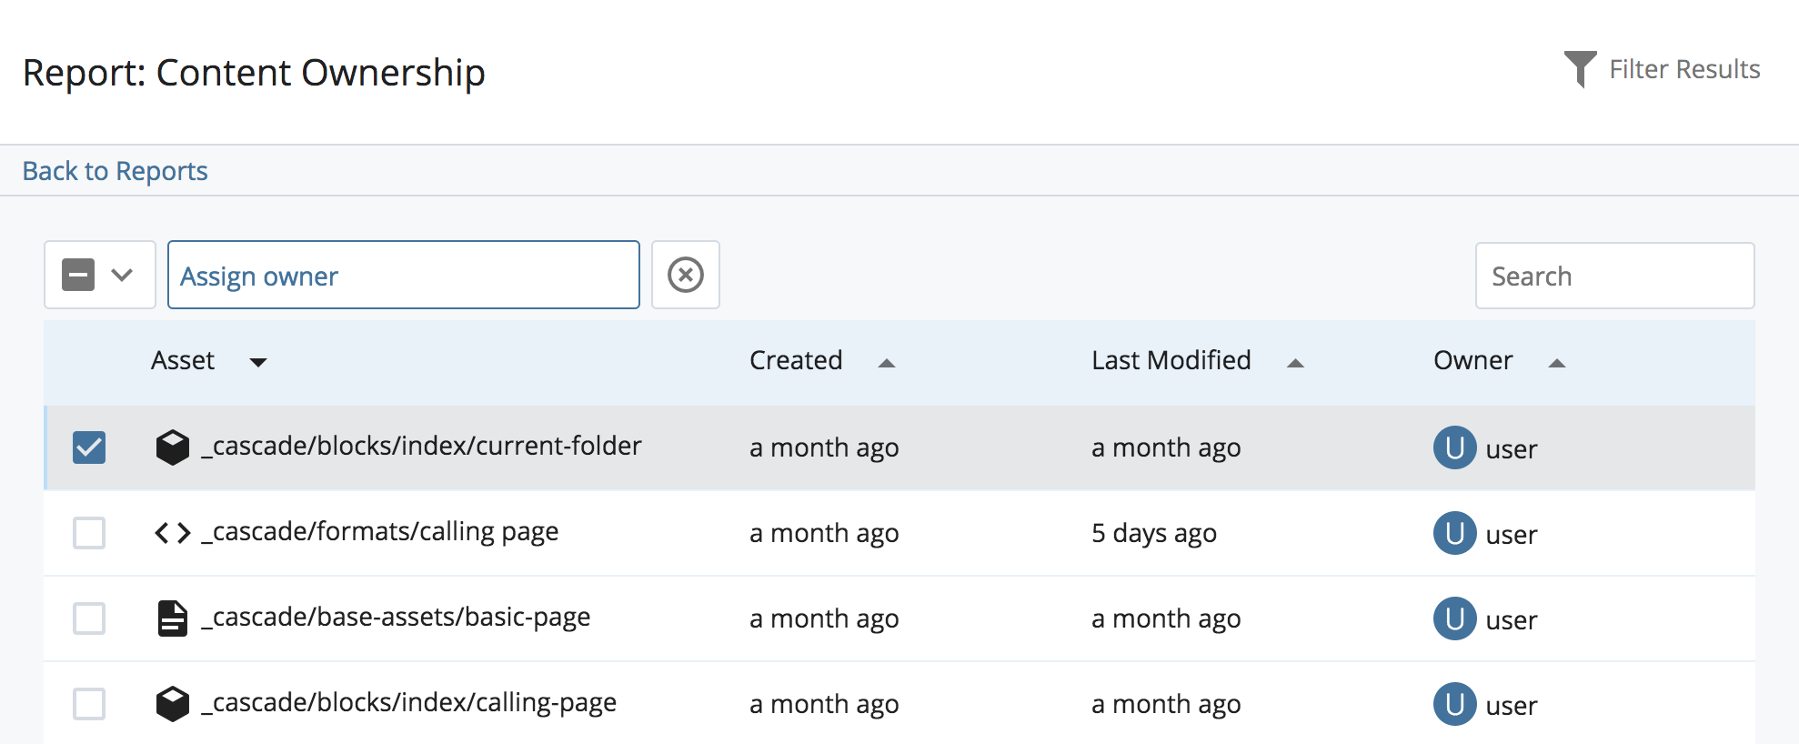This screenshot has height=744, width=1799.
Task: Go Back to Reports
Action: 116,171
